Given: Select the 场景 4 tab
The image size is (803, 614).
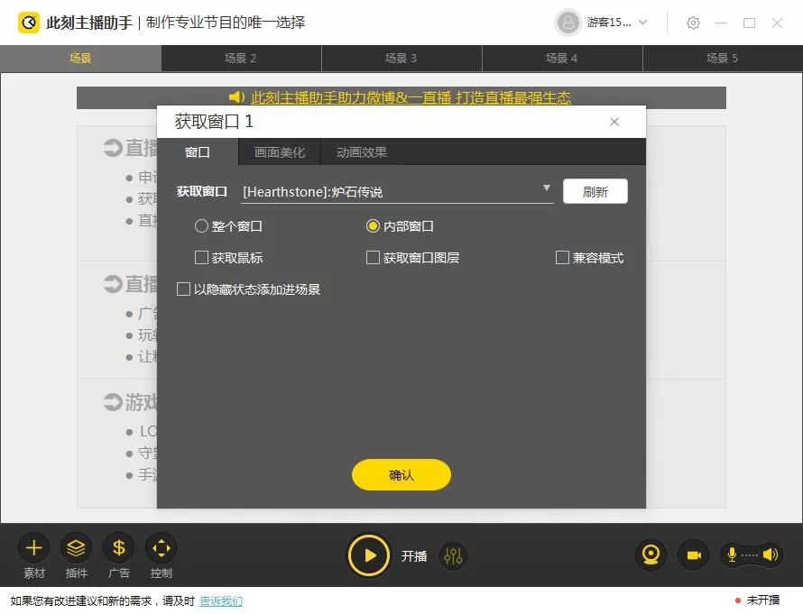Looking at the screenshot, I should point(562,58).
